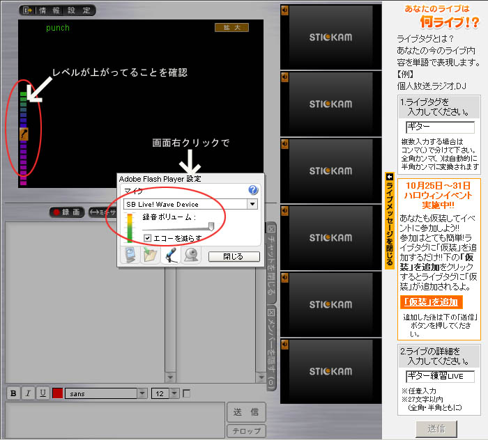This screenshot has height=440, width=488.
Task: Mute the third Stickam viewer slot speaker
Action: point(284,144)
